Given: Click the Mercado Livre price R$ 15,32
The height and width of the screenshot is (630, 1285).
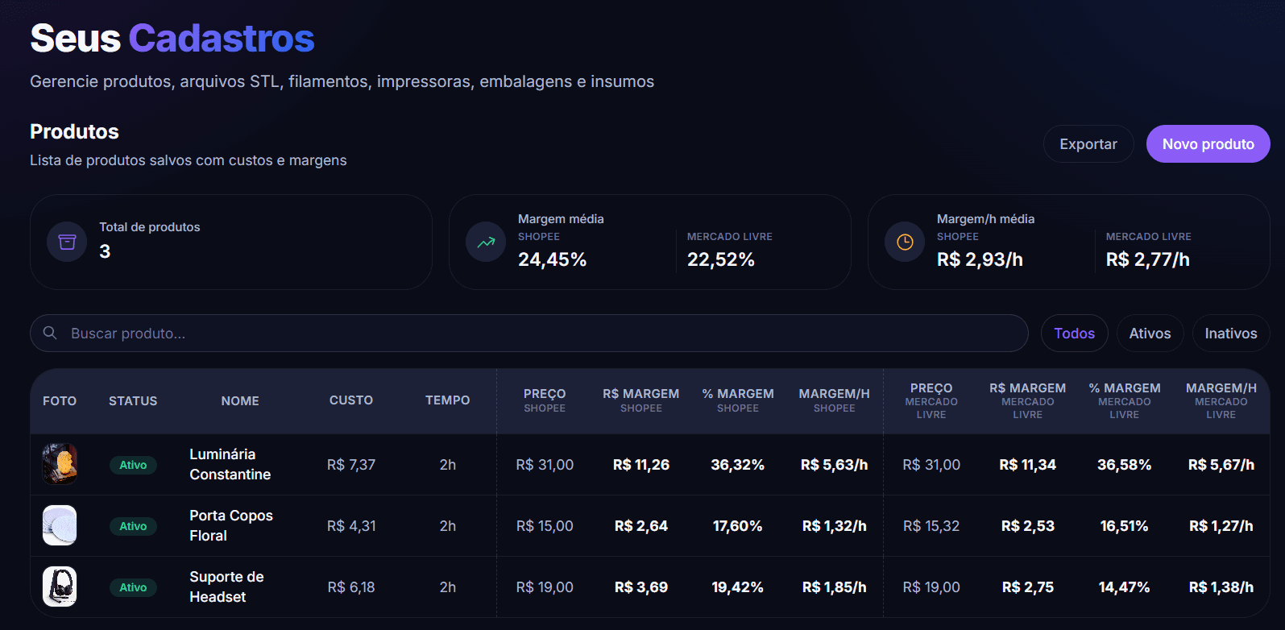Looking at the screenshot, I should [x=931, y=526].
